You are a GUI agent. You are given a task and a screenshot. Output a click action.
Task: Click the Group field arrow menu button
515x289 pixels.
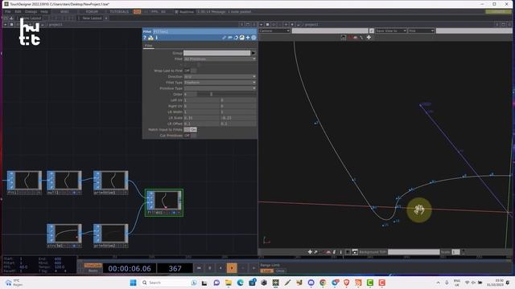pyautogui.click(x=253, y=53)
